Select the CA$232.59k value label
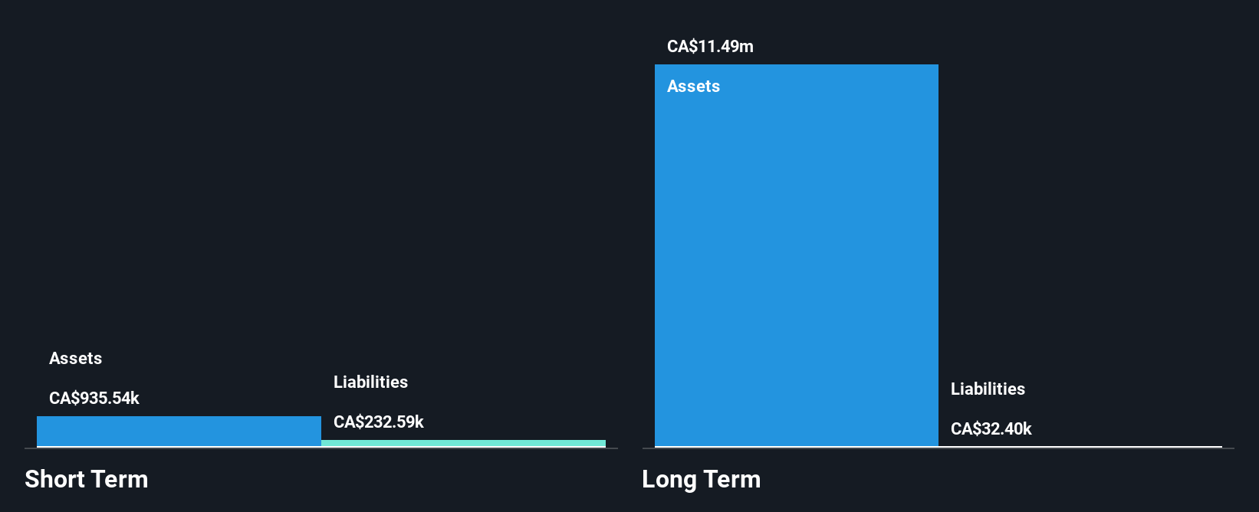Screen dimensions: 1259x512 click(379, 422)
